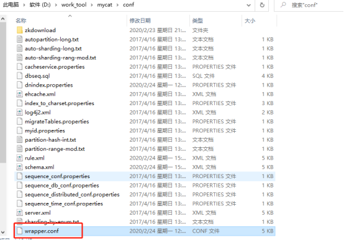Viewport: 344px width, 240px height.
Task: Select the ehcache.xml file icon
Action: coord(19,94)
